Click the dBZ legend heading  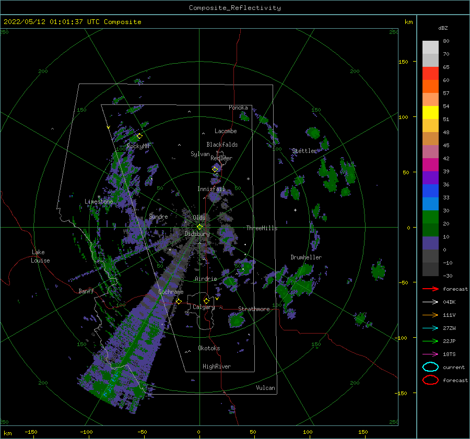click(443, 28)
